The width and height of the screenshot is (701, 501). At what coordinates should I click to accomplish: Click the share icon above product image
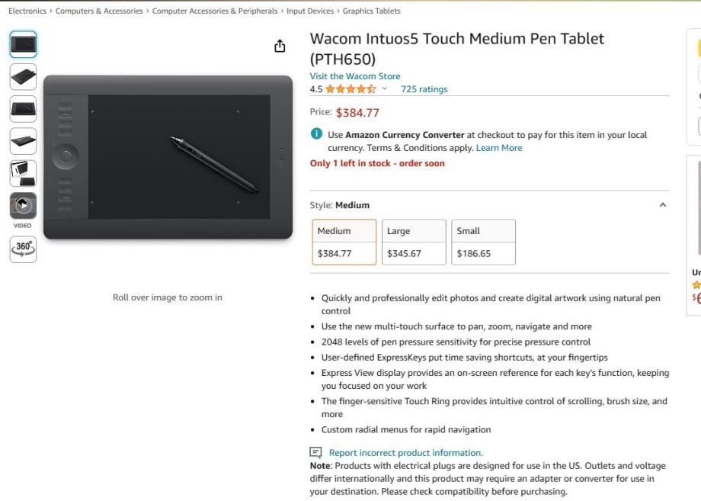click(280, 47)
